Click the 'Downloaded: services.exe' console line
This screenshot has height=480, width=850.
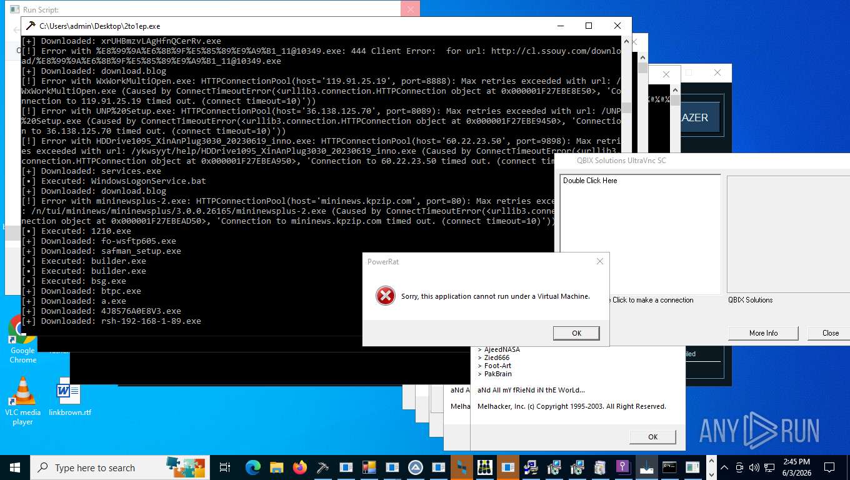(x=91, y=171)
